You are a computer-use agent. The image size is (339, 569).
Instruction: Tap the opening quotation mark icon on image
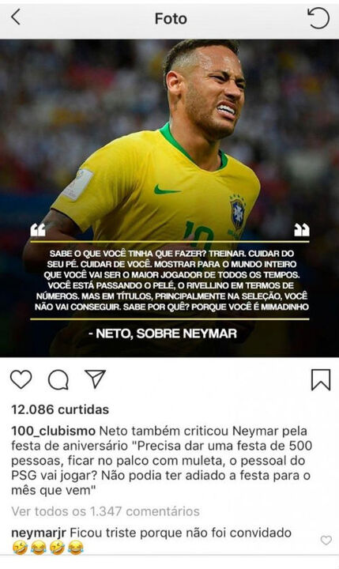click(x=38, y=230)
